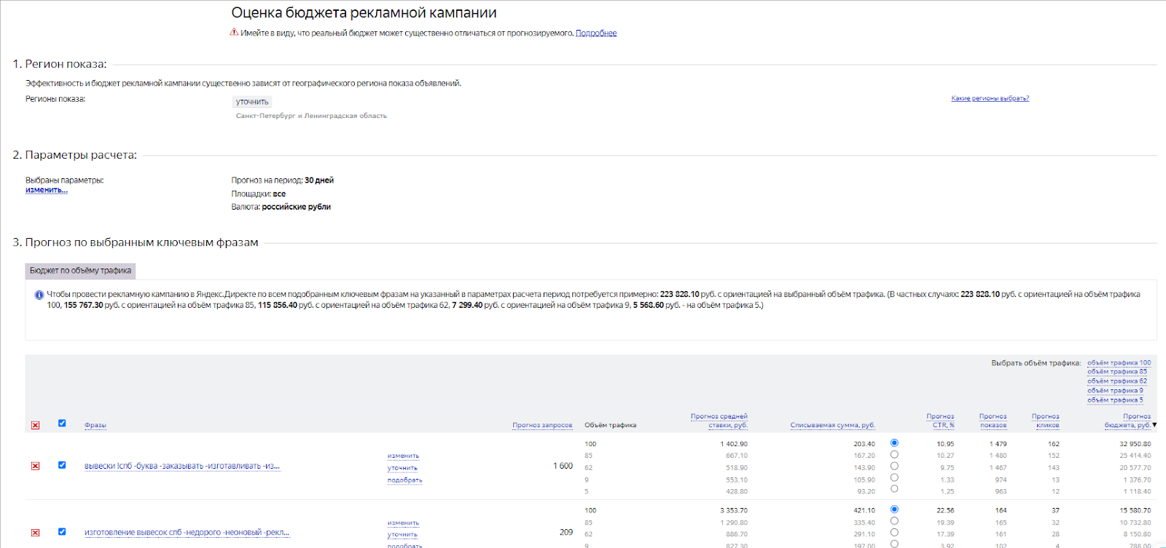Click the 'уточнить' button for display regions
1166x548 pixels.
point(252,102)
